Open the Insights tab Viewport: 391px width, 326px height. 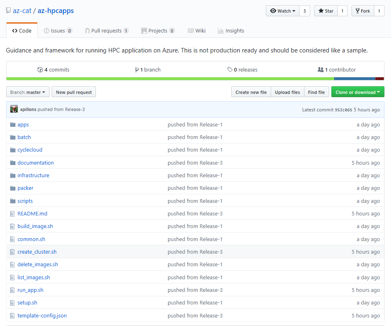[231, 30]
